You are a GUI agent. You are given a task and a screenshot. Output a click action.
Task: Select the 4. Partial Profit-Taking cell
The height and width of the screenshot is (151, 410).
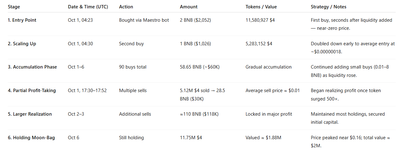pos(32,91)
